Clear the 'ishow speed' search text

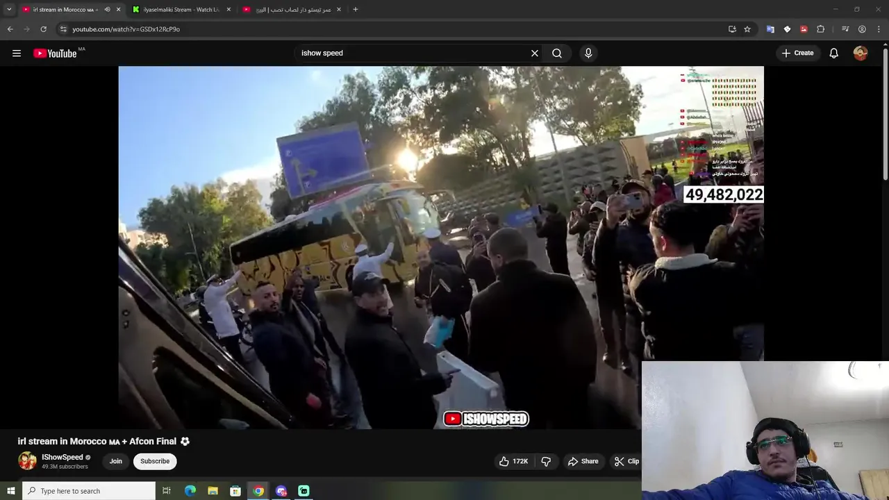pos(535,53)
